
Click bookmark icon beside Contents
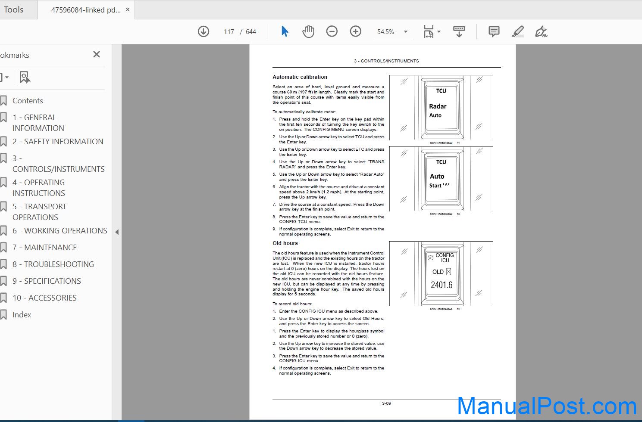click(3, 101)
